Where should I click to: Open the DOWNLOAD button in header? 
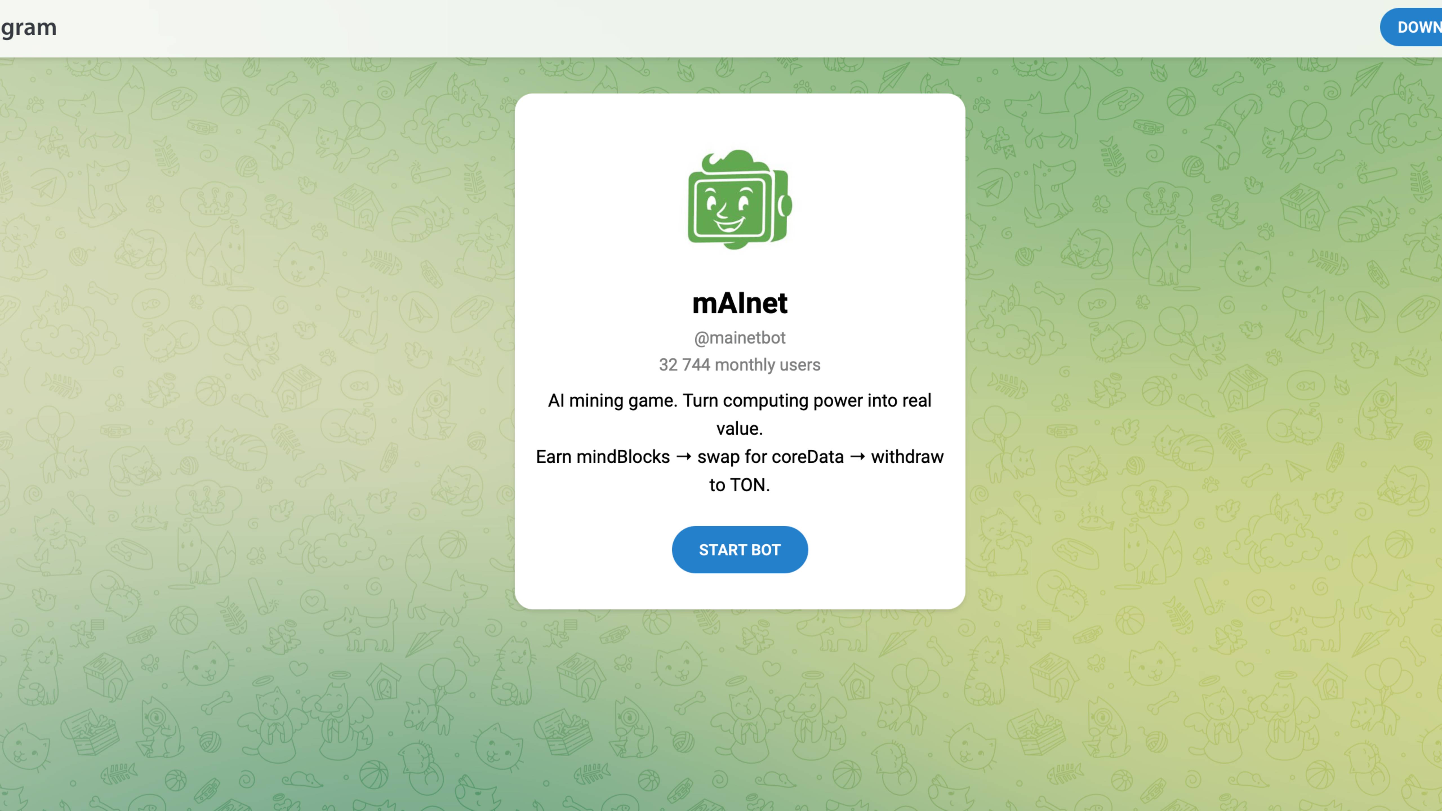point(1411,27)
